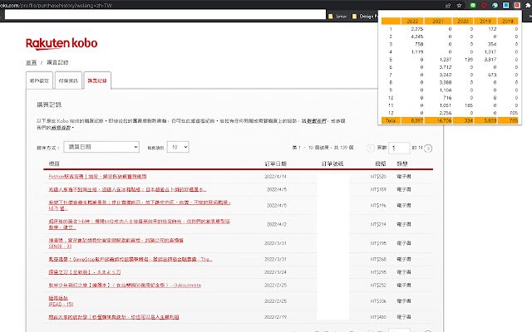Click the page number input field
The width and height of the screenshot is (532, 332).
coord(399,148)
